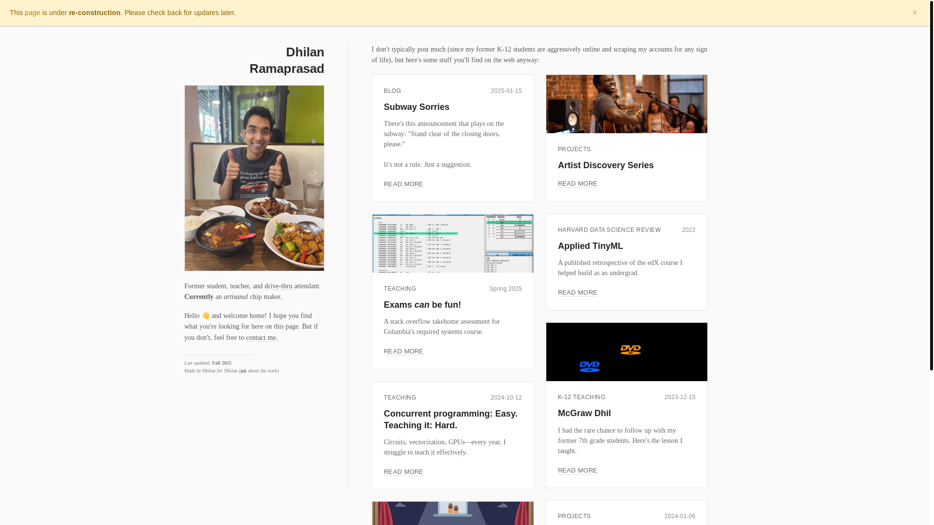Click the blue DVD logo in thumbnail
The width and height of the screenshot is (934, 525).
coord(589,367)
